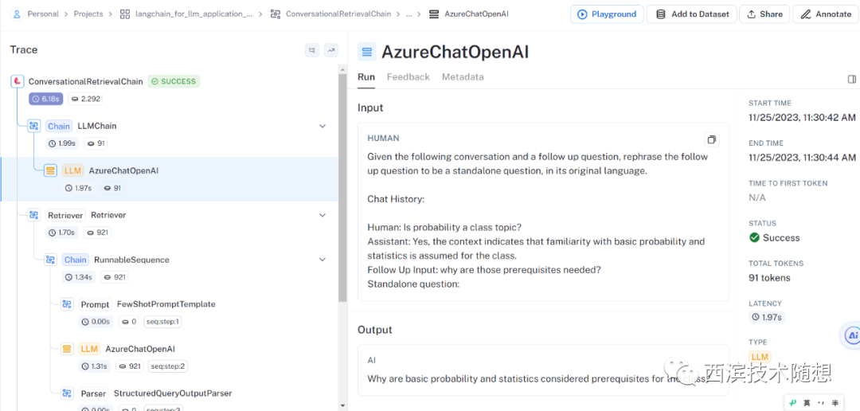Collapse the RunnableSequence chain chevron
This screenshot has height=411, width=860.
(322, 260)
